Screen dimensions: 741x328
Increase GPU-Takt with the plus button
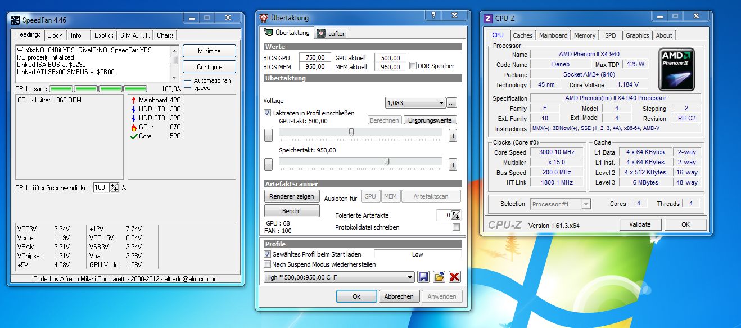point(453,136)
